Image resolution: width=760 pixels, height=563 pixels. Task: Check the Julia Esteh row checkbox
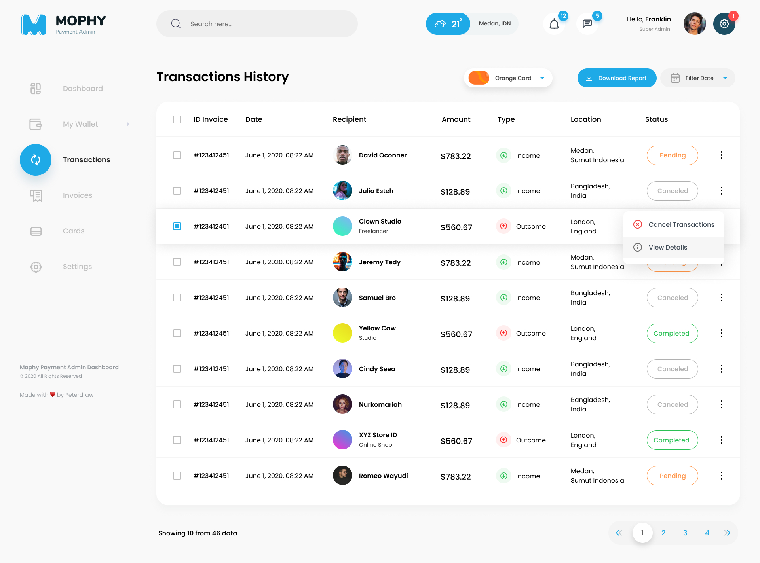click(177, 191)
